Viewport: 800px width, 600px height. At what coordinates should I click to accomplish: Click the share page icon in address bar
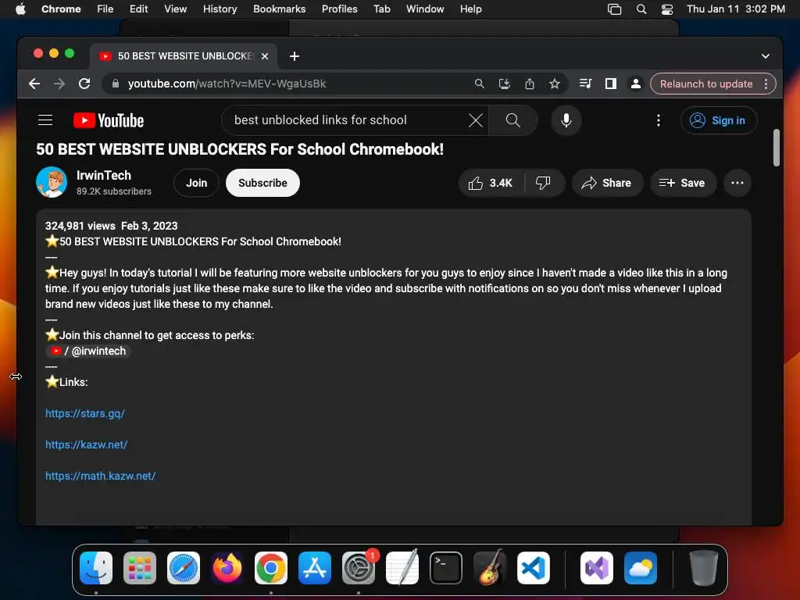point(530,84)
